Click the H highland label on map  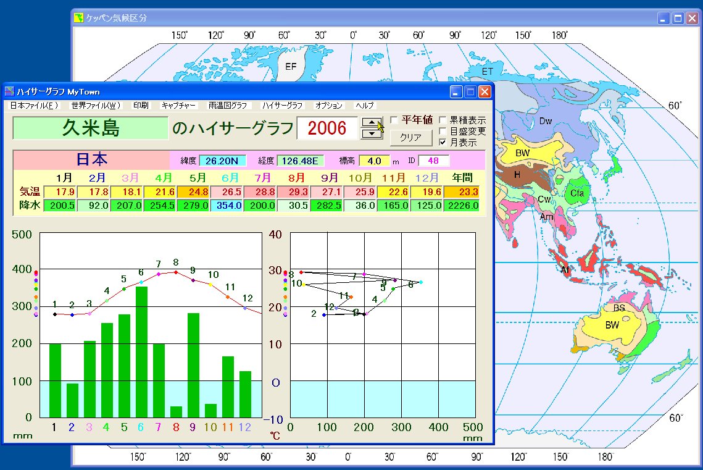pos(517,174)
